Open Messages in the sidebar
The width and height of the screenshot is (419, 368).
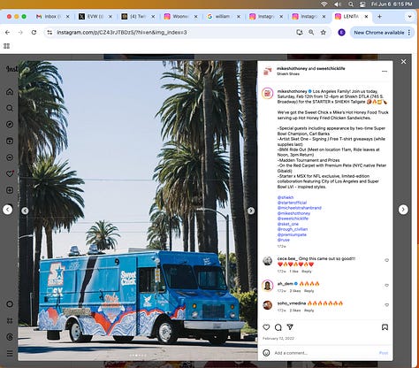(10, 157)
